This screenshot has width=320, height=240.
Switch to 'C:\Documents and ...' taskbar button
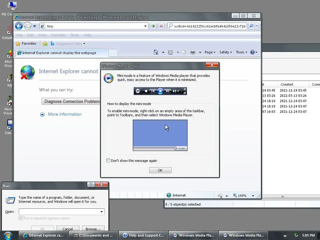coord(93,235)
